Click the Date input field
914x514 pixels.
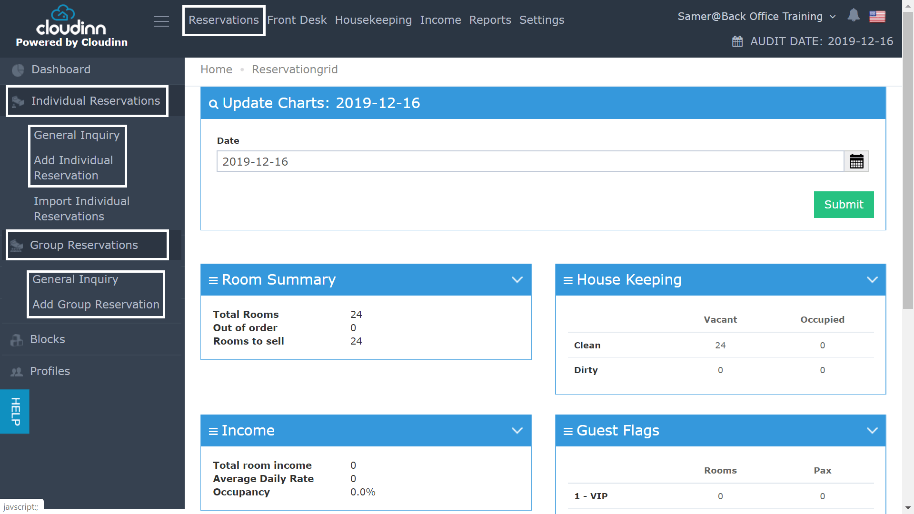530,161
